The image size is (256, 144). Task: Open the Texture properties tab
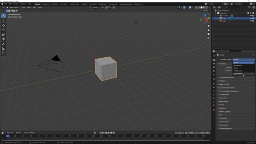(214, 110)
